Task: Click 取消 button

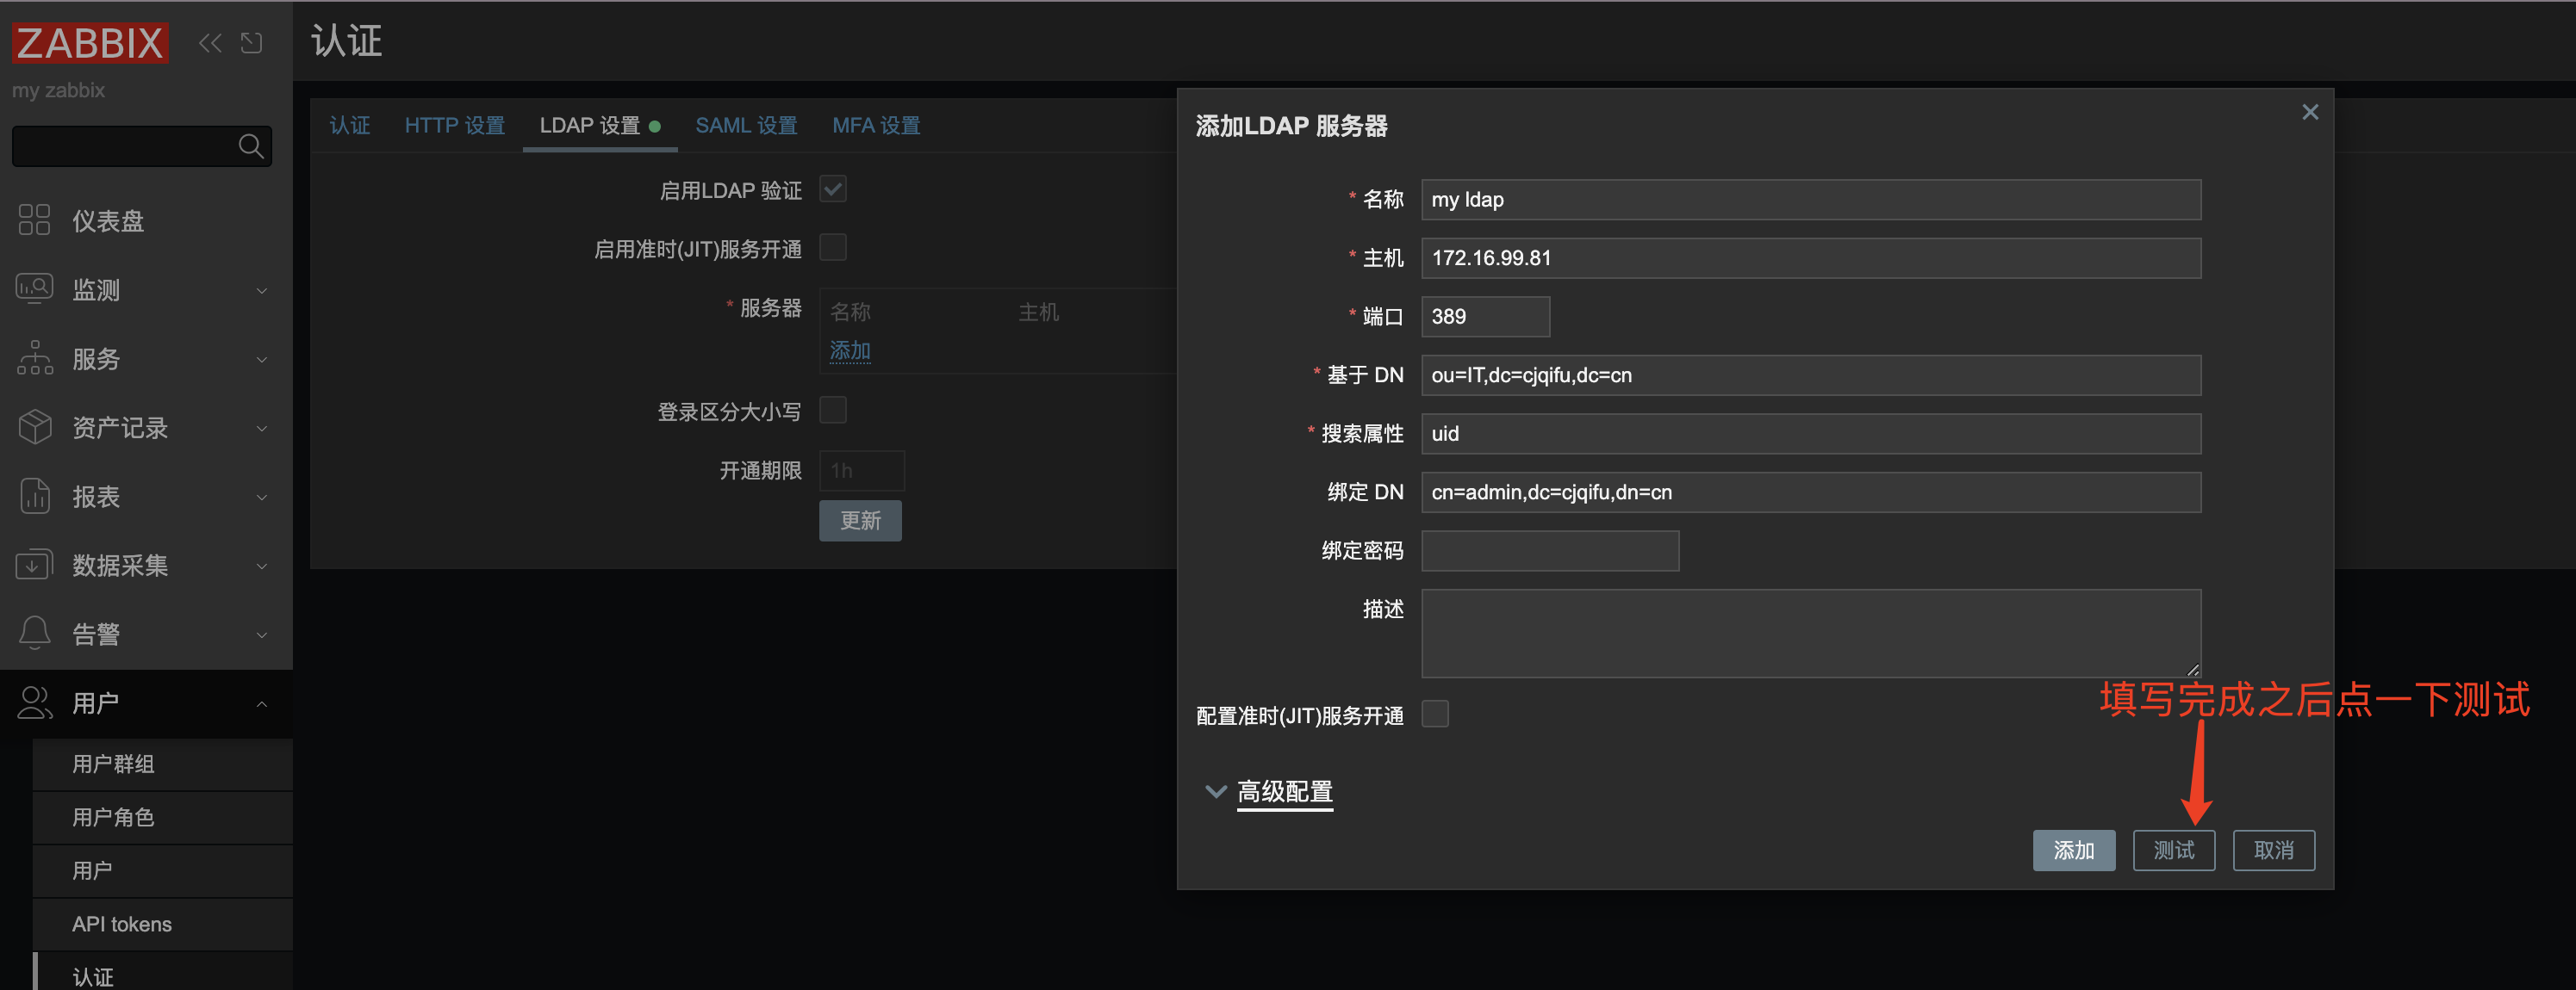Action: (x=2274, y=851)
